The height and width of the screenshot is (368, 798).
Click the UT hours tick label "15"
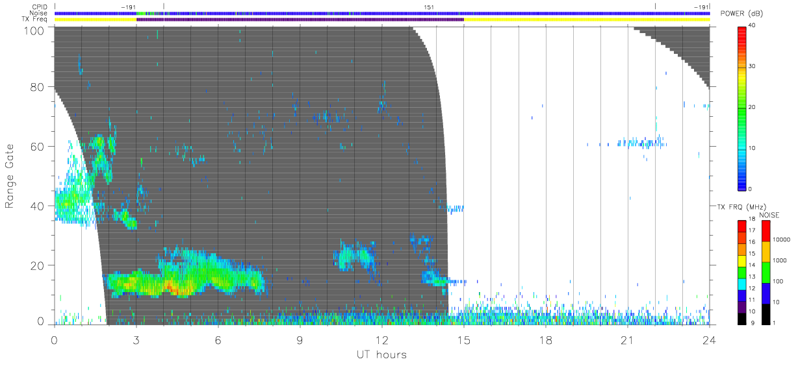tap(463, 339)
